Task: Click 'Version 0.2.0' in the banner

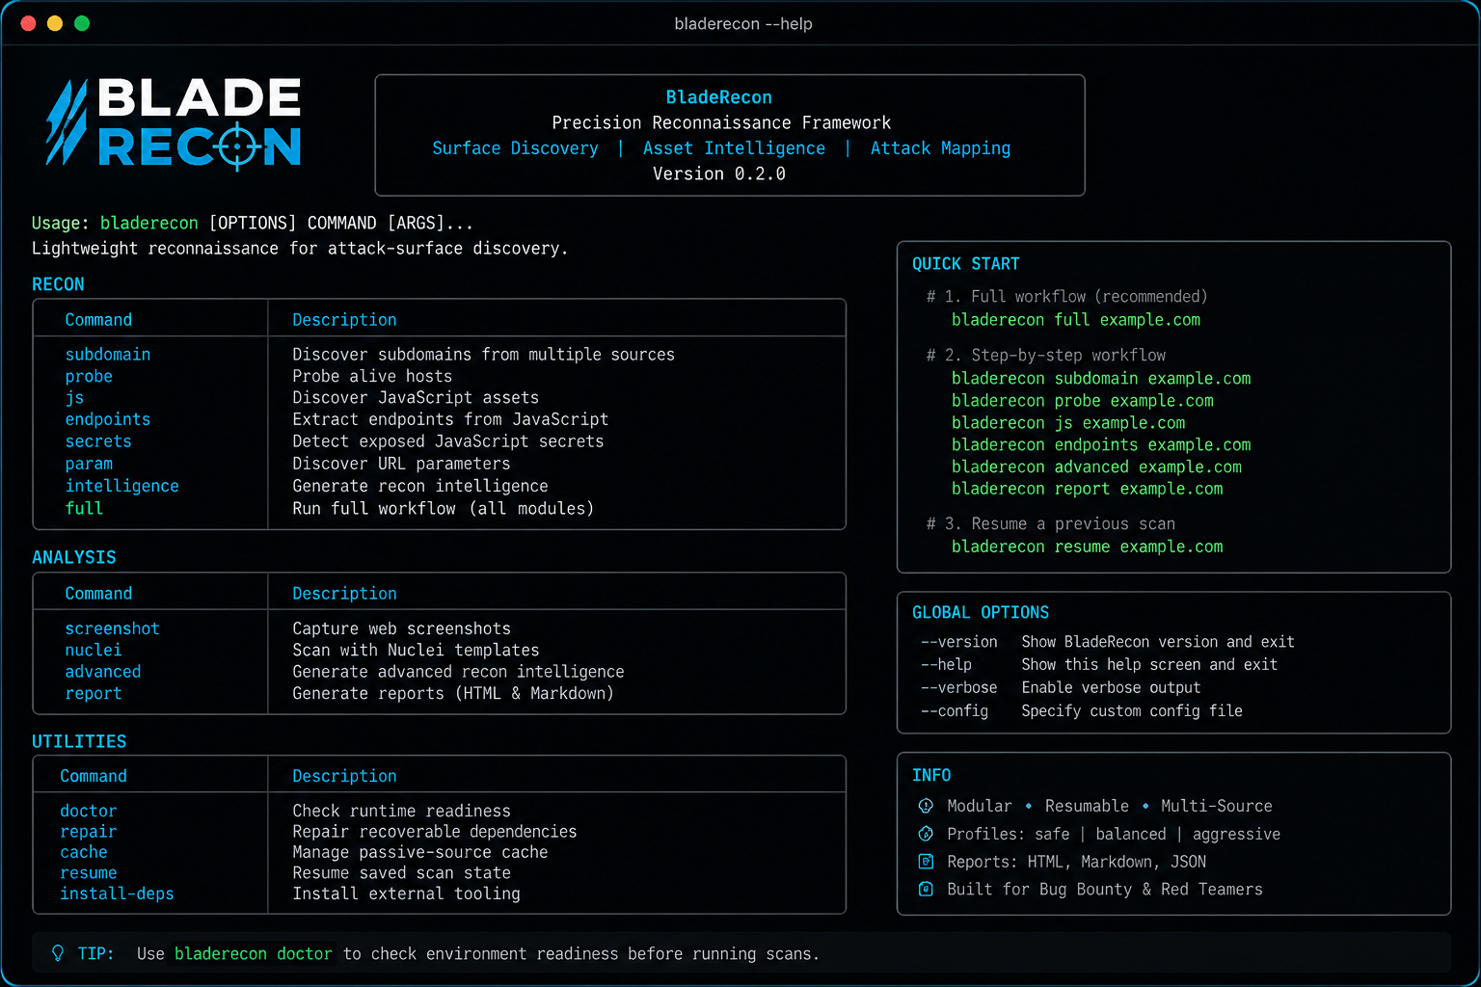Action: [x=719, y=174]
